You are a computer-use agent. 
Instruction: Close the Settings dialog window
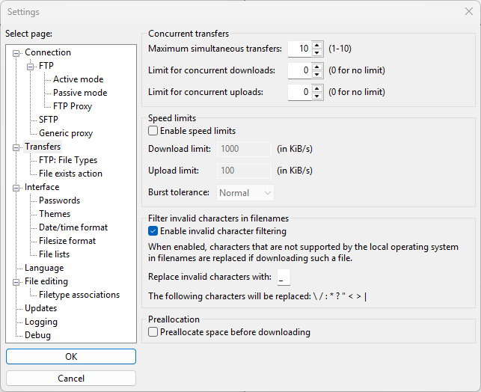tap(468, 11)
